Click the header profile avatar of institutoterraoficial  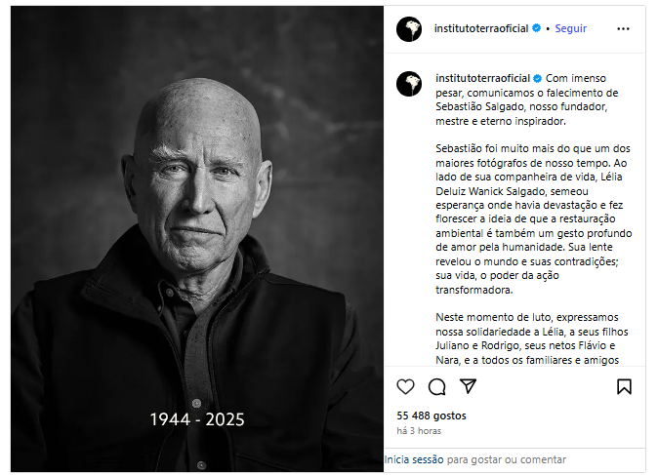pos(409,29)
